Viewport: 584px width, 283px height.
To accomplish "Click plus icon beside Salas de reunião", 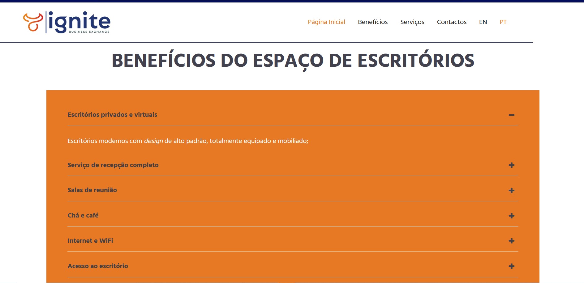I will (511, 190).
